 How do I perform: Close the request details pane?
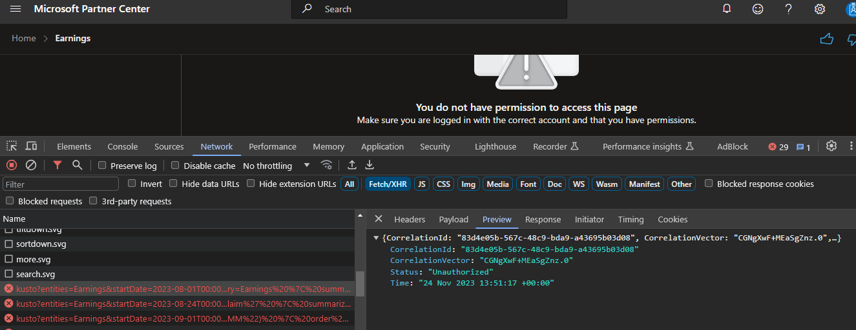[x=379, y=219]
